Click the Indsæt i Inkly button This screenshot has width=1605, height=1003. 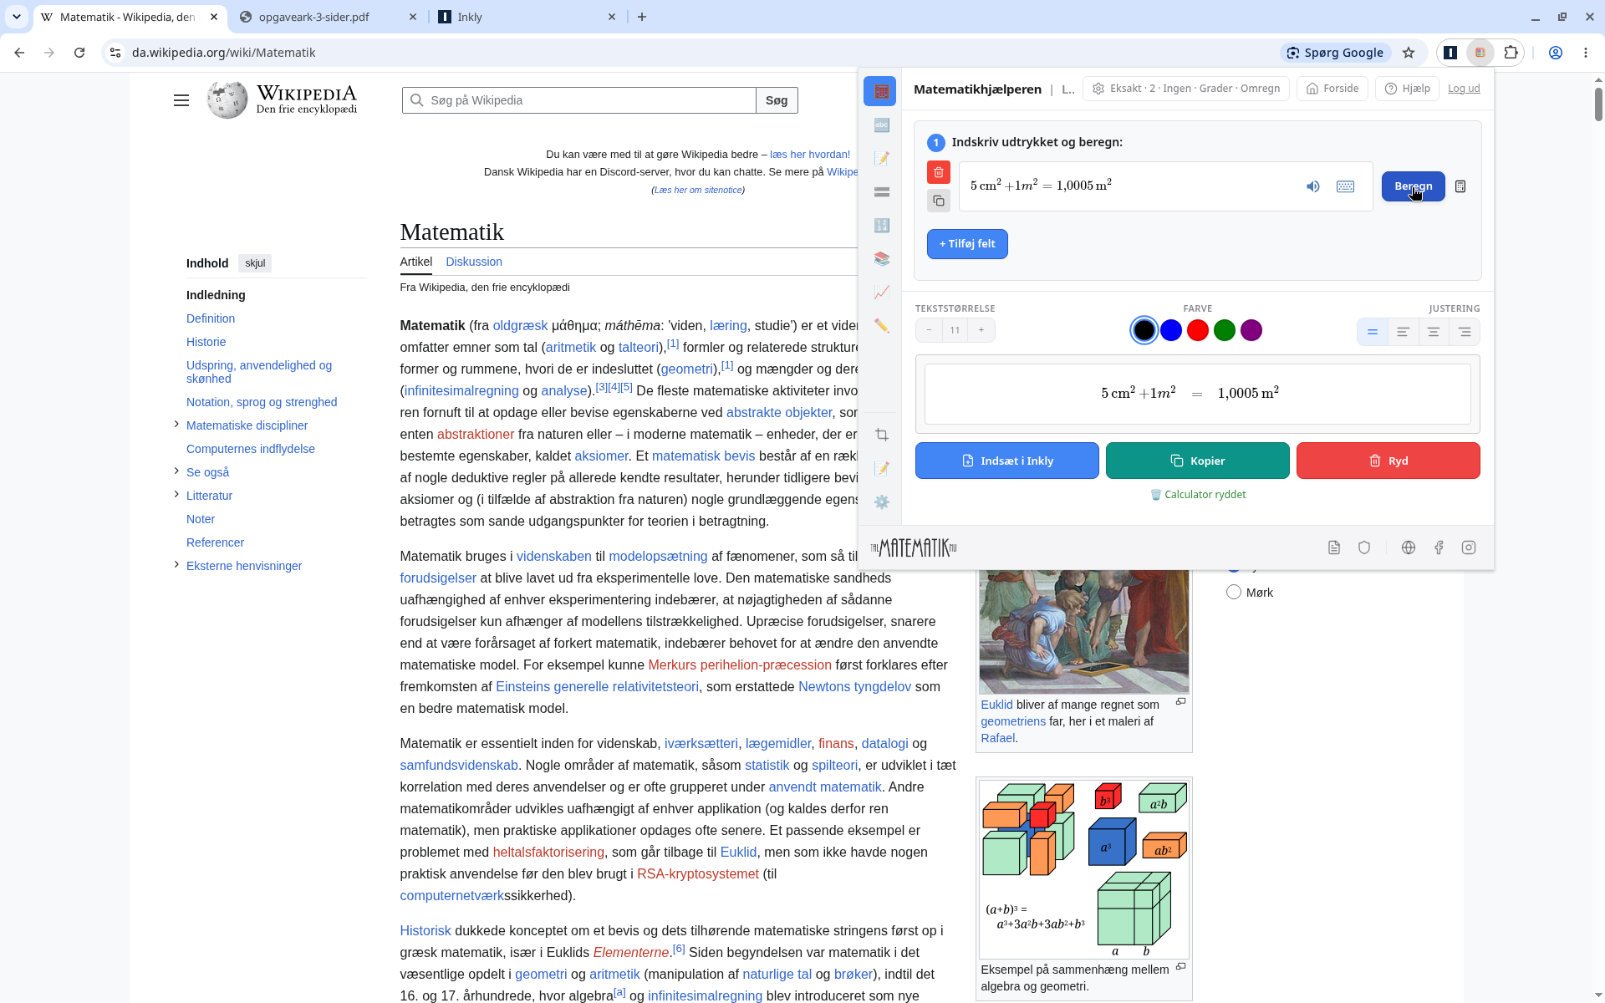pos(1006,461)
